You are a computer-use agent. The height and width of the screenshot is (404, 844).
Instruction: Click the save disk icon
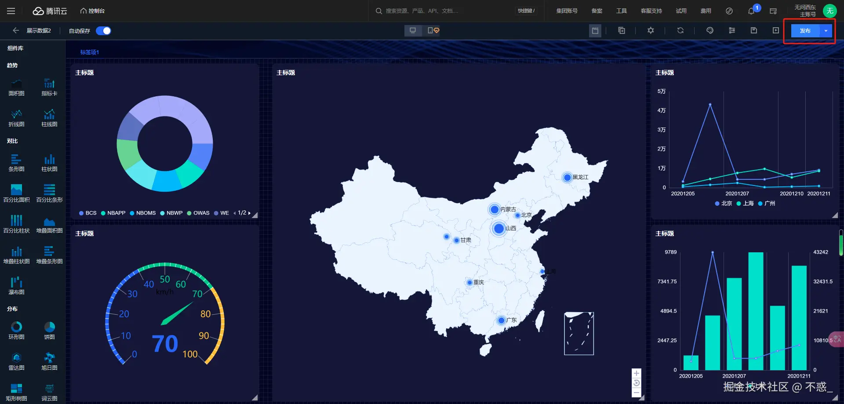tap(754, 30)
